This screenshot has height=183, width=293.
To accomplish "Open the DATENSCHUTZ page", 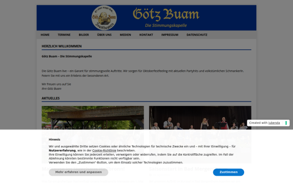I will [197, 35].
